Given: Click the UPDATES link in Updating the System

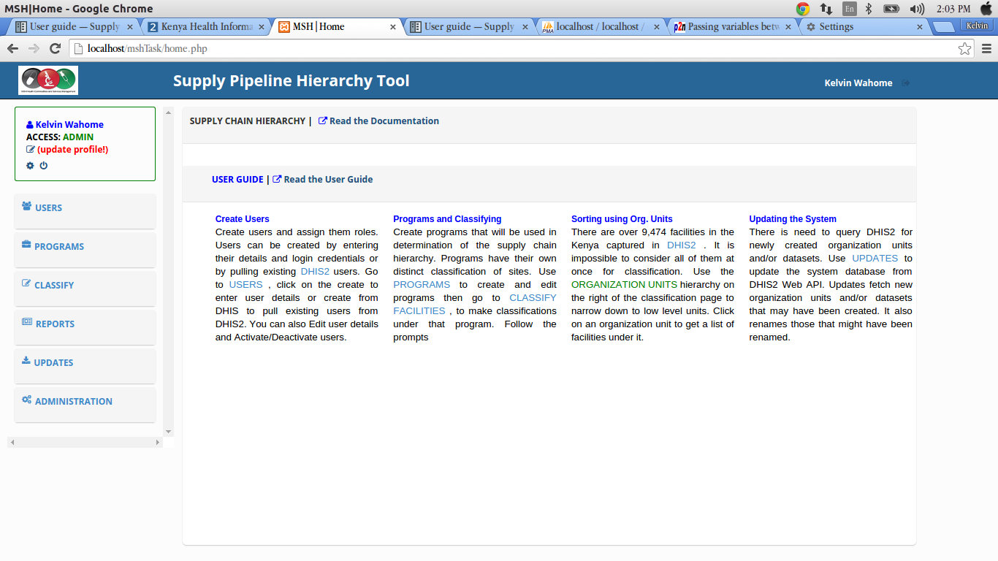Looking at the screenshot, I should pos(875,259).
